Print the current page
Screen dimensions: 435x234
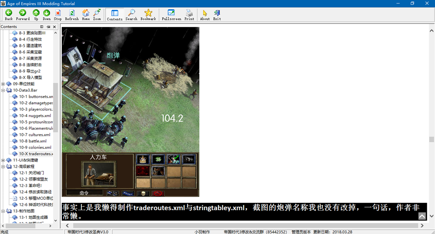point(189,15)
